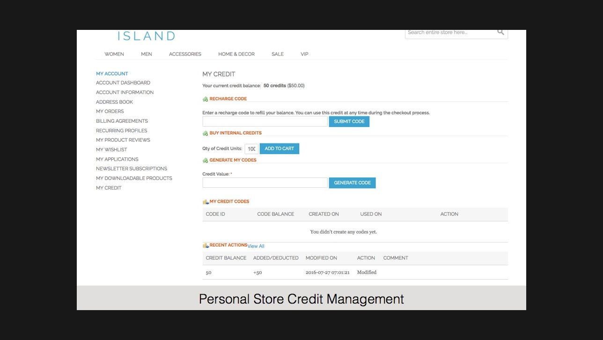The height and width of the screenshot is (340, 603).
Task: Go to My Orders in sidebar
Action: (x=110, y=112)
